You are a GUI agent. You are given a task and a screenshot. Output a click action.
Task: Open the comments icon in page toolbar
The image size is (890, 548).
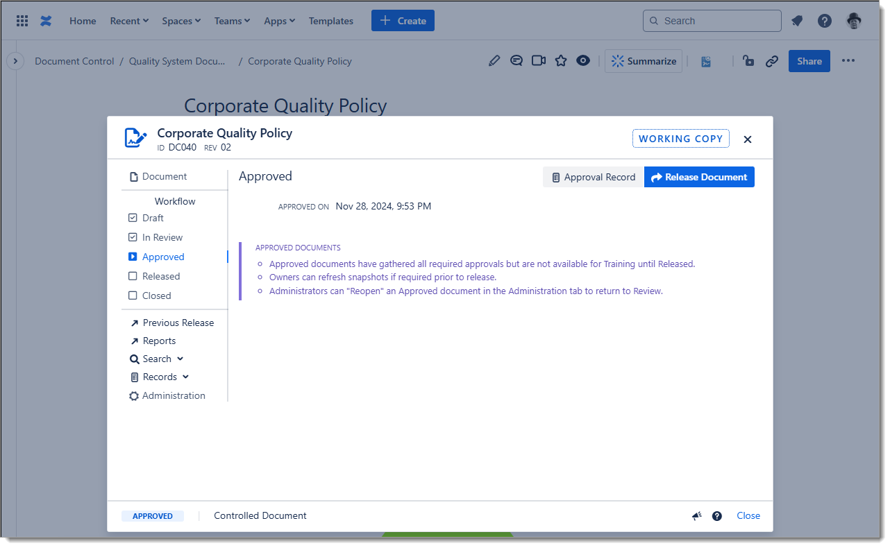tap(516, 61)
